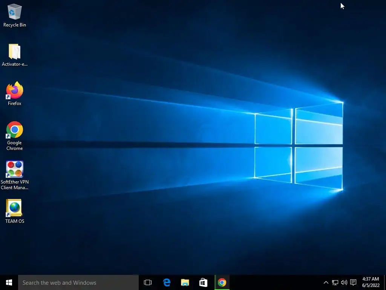386x290 pixels.
Task: Select SoftEther VPN Client Manager shortcut
Action: [x=15, y=175]
